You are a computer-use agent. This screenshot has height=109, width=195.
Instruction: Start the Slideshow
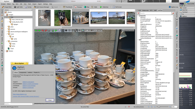pos(104,7)
